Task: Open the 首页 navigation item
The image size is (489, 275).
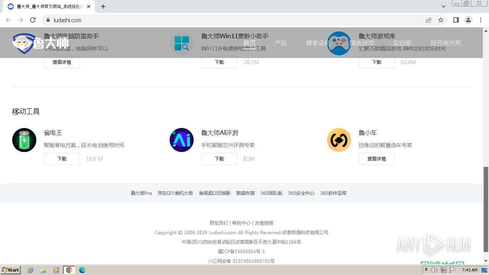Action: tap(249, 43)
